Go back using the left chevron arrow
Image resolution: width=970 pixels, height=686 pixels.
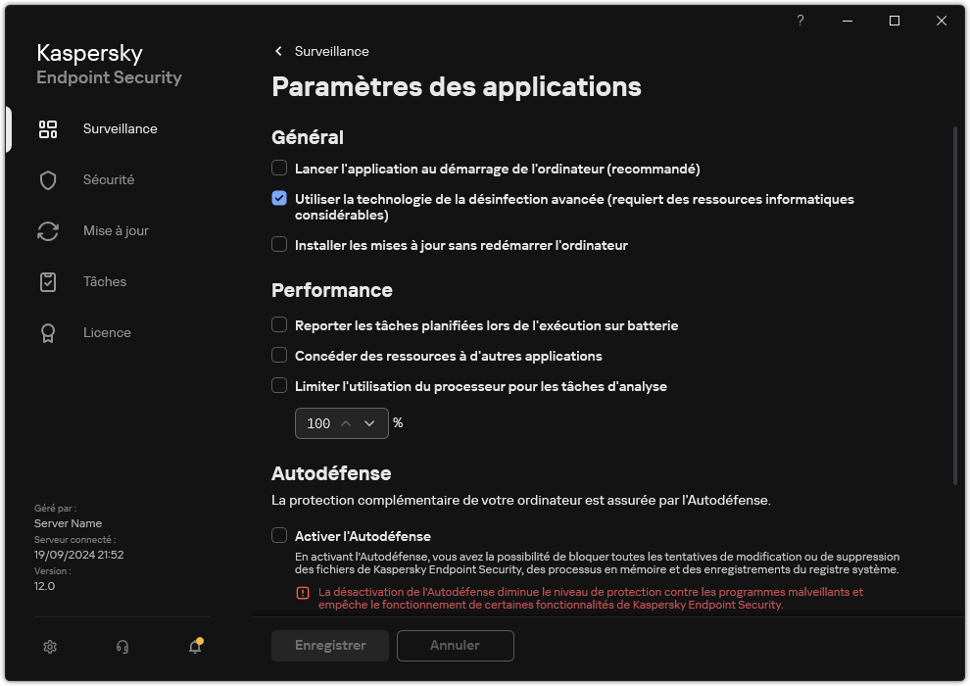[x=278, y=51]
